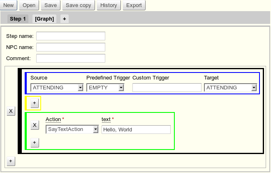The height and width of the screenshot is (173, 271).
Task: Open the Predefined Trigger dropdown
Action: pyautogui.click(x=105, y=88)
